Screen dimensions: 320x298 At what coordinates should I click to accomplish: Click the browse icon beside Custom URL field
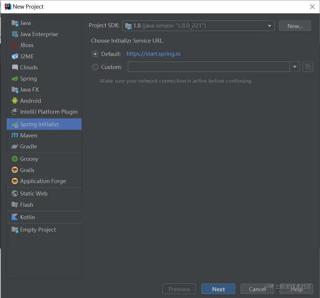pos(308,67)
